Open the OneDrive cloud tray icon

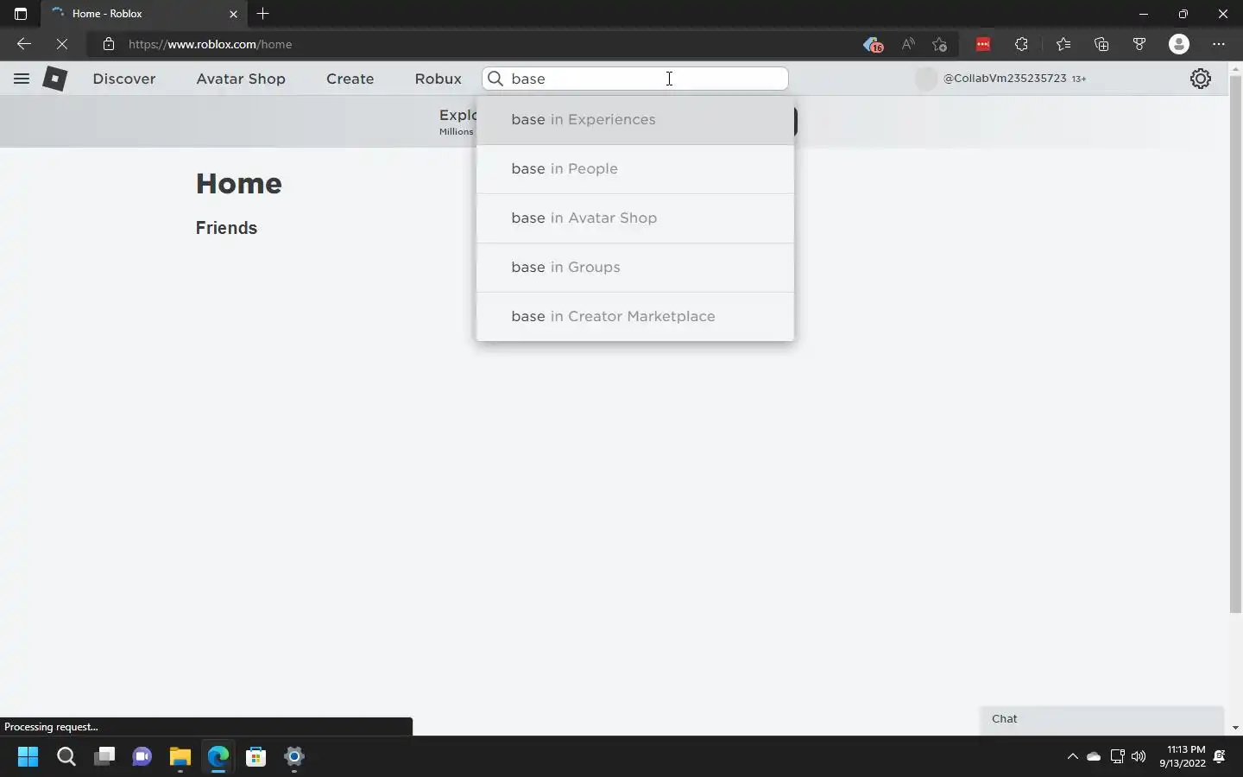pyautogui.click(x=1094, y=757)
